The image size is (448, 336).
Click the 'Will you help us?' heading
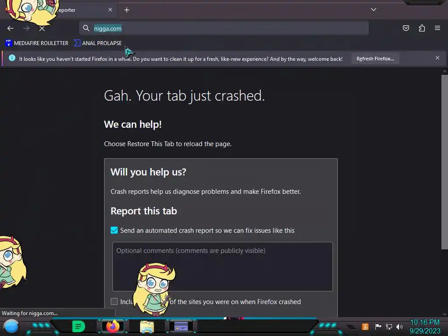(x=148, y=172)
